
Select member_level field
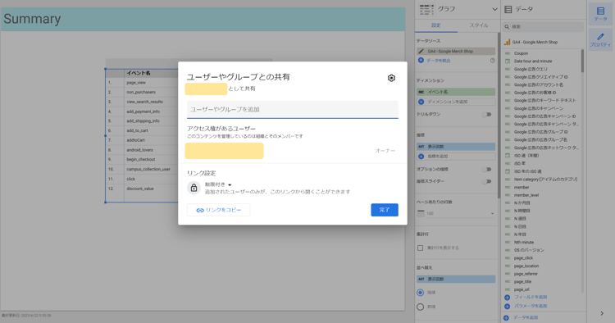click(x=526, y=195)
